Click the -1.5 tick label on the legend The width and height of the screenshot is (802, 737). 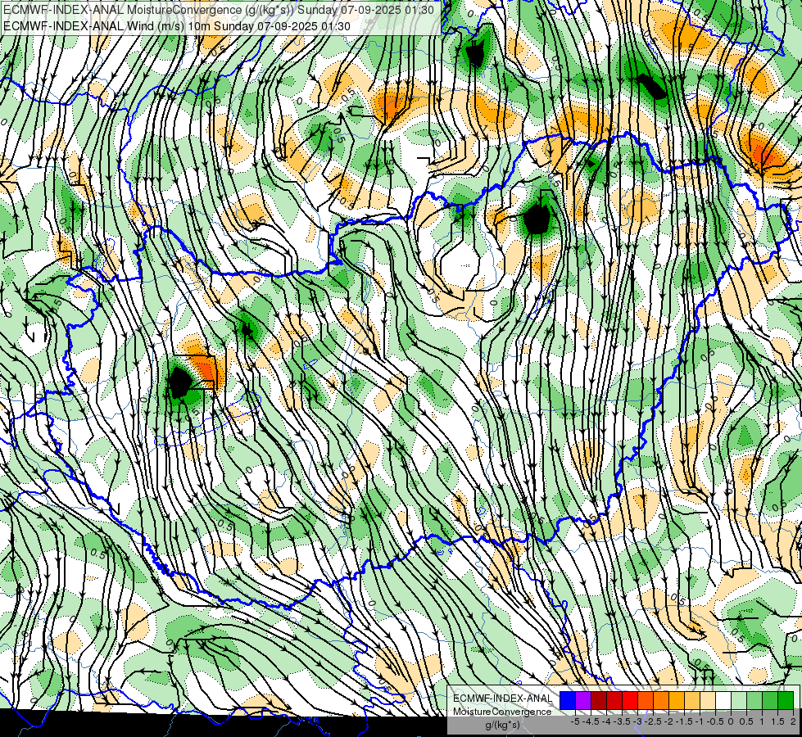tap(684, 721)
